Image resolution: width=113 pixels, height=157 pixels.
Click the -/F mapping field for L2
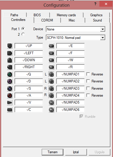coord(70,53)
